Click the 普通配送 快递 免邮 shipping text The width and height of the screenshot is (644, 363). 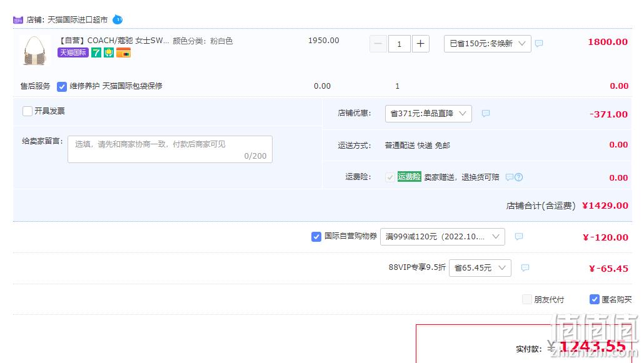pyautogui.click(x=417, y=146)
